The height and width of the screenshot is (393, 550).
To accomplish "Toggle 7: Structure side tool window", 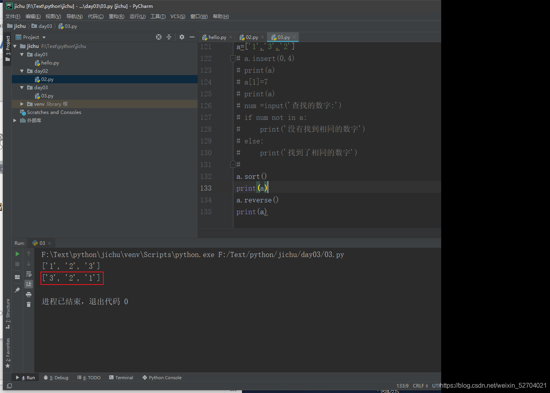I will tap(7, 314).
